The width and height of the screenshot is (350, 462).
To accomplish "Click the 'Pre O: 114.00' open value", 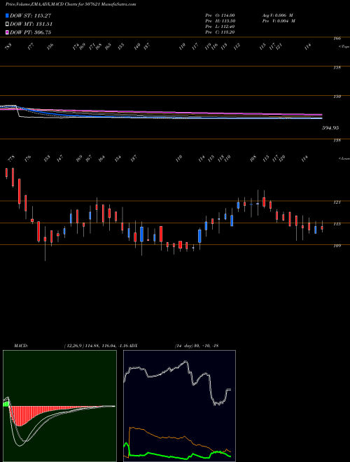I will coord(220,15).
